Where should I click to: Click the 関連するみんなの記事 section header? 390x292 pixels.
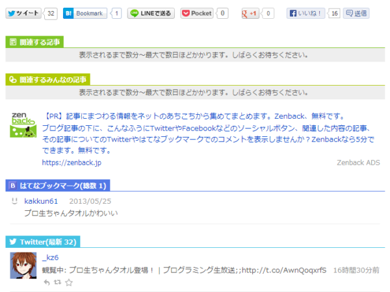click(47, 79)
